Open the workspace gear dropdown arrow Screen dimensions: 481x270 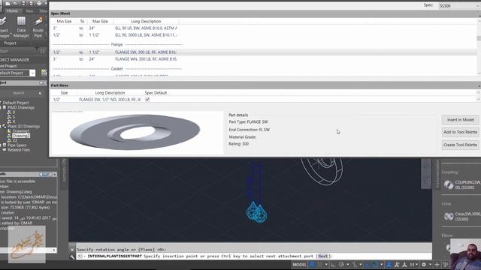coord(430,265)
